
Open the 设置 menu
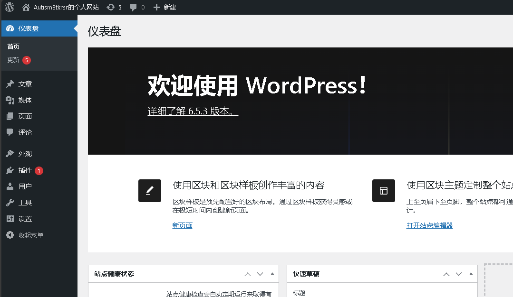(25, 219)
